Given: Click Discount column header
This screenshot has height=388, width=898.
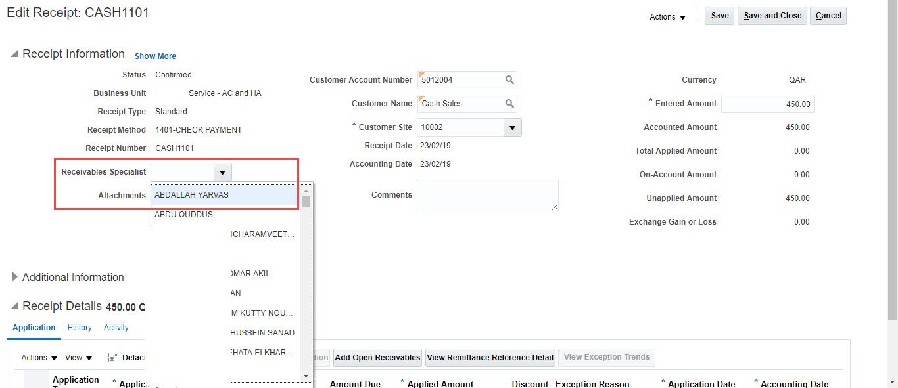Looking at the screenshot, I should pos(530,384).
